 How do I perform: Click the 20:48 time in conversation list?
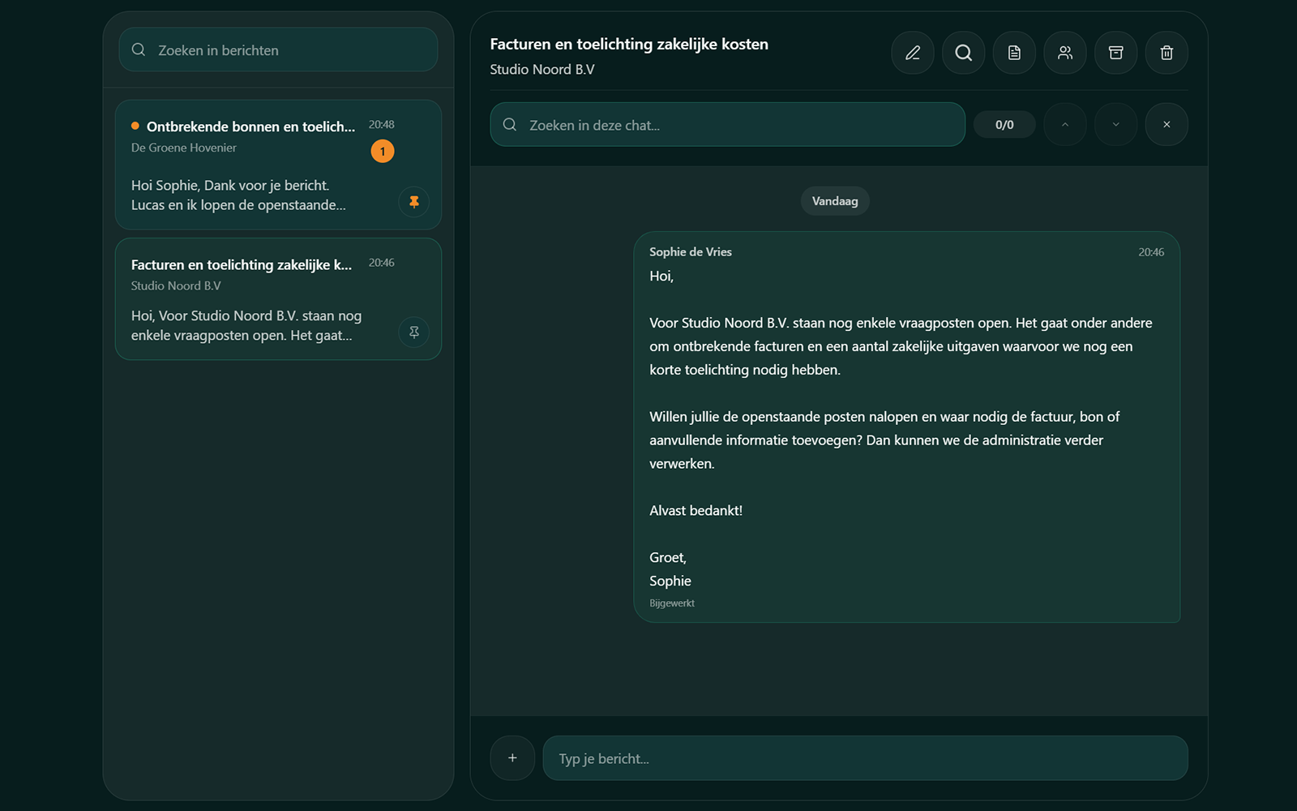click(382, 124)
